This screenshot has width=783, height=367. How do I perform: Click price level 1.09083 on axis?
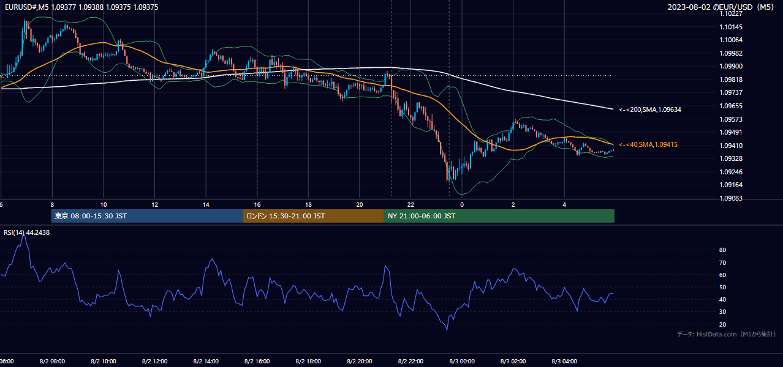(x=730, y=198)
